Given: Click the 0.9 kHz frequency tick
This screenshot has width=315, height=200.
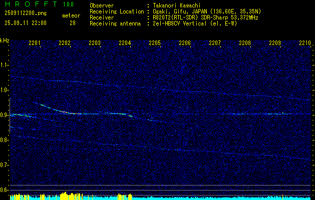Looking at the screenshot, I should click(x=5, y=115).
